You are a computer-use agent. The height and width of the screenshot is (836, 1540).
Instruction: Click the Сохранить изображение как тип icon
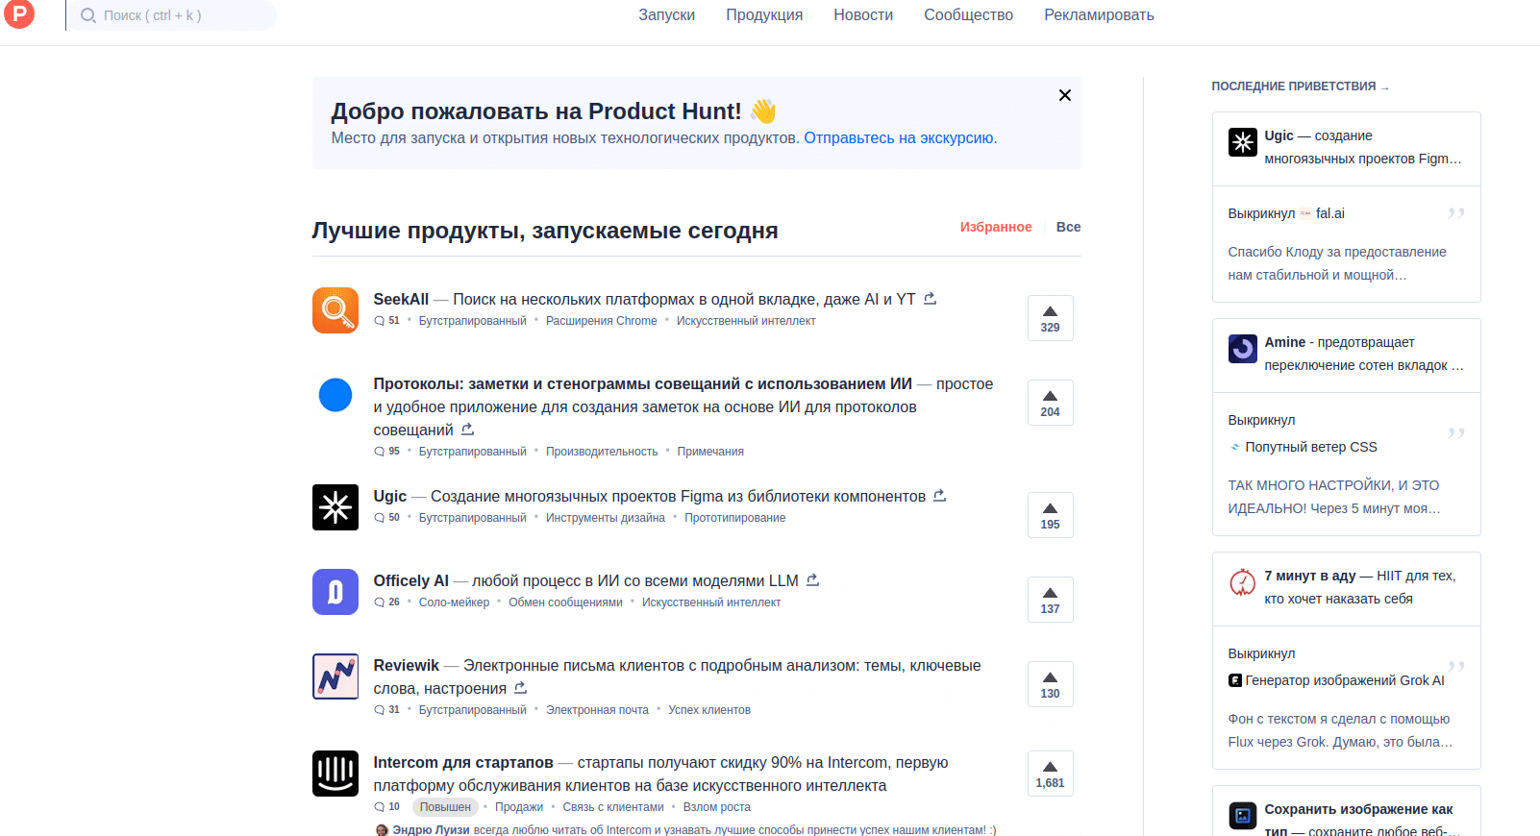pos(1243,816)
